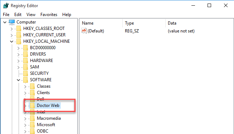The width and height of the screenshot is (234, 134).
Task: Open the Help menu
Action: pyautogui.click(x=67, y=15)
